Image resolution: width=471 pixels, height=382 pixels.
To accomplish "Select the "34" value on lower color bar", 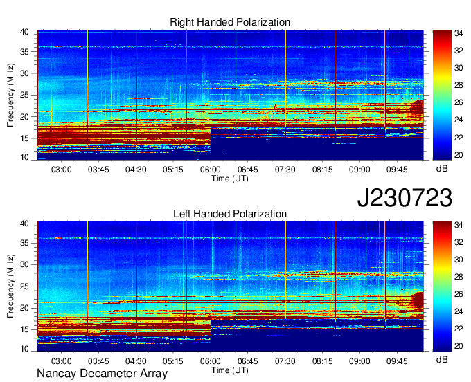I will tap(459, 224).
